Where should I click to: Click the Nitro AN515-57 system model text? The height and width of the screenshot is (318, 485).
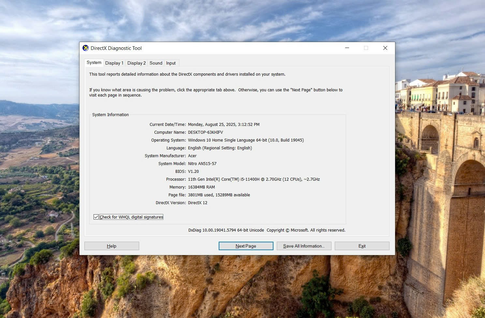click(x=202, y=164)
